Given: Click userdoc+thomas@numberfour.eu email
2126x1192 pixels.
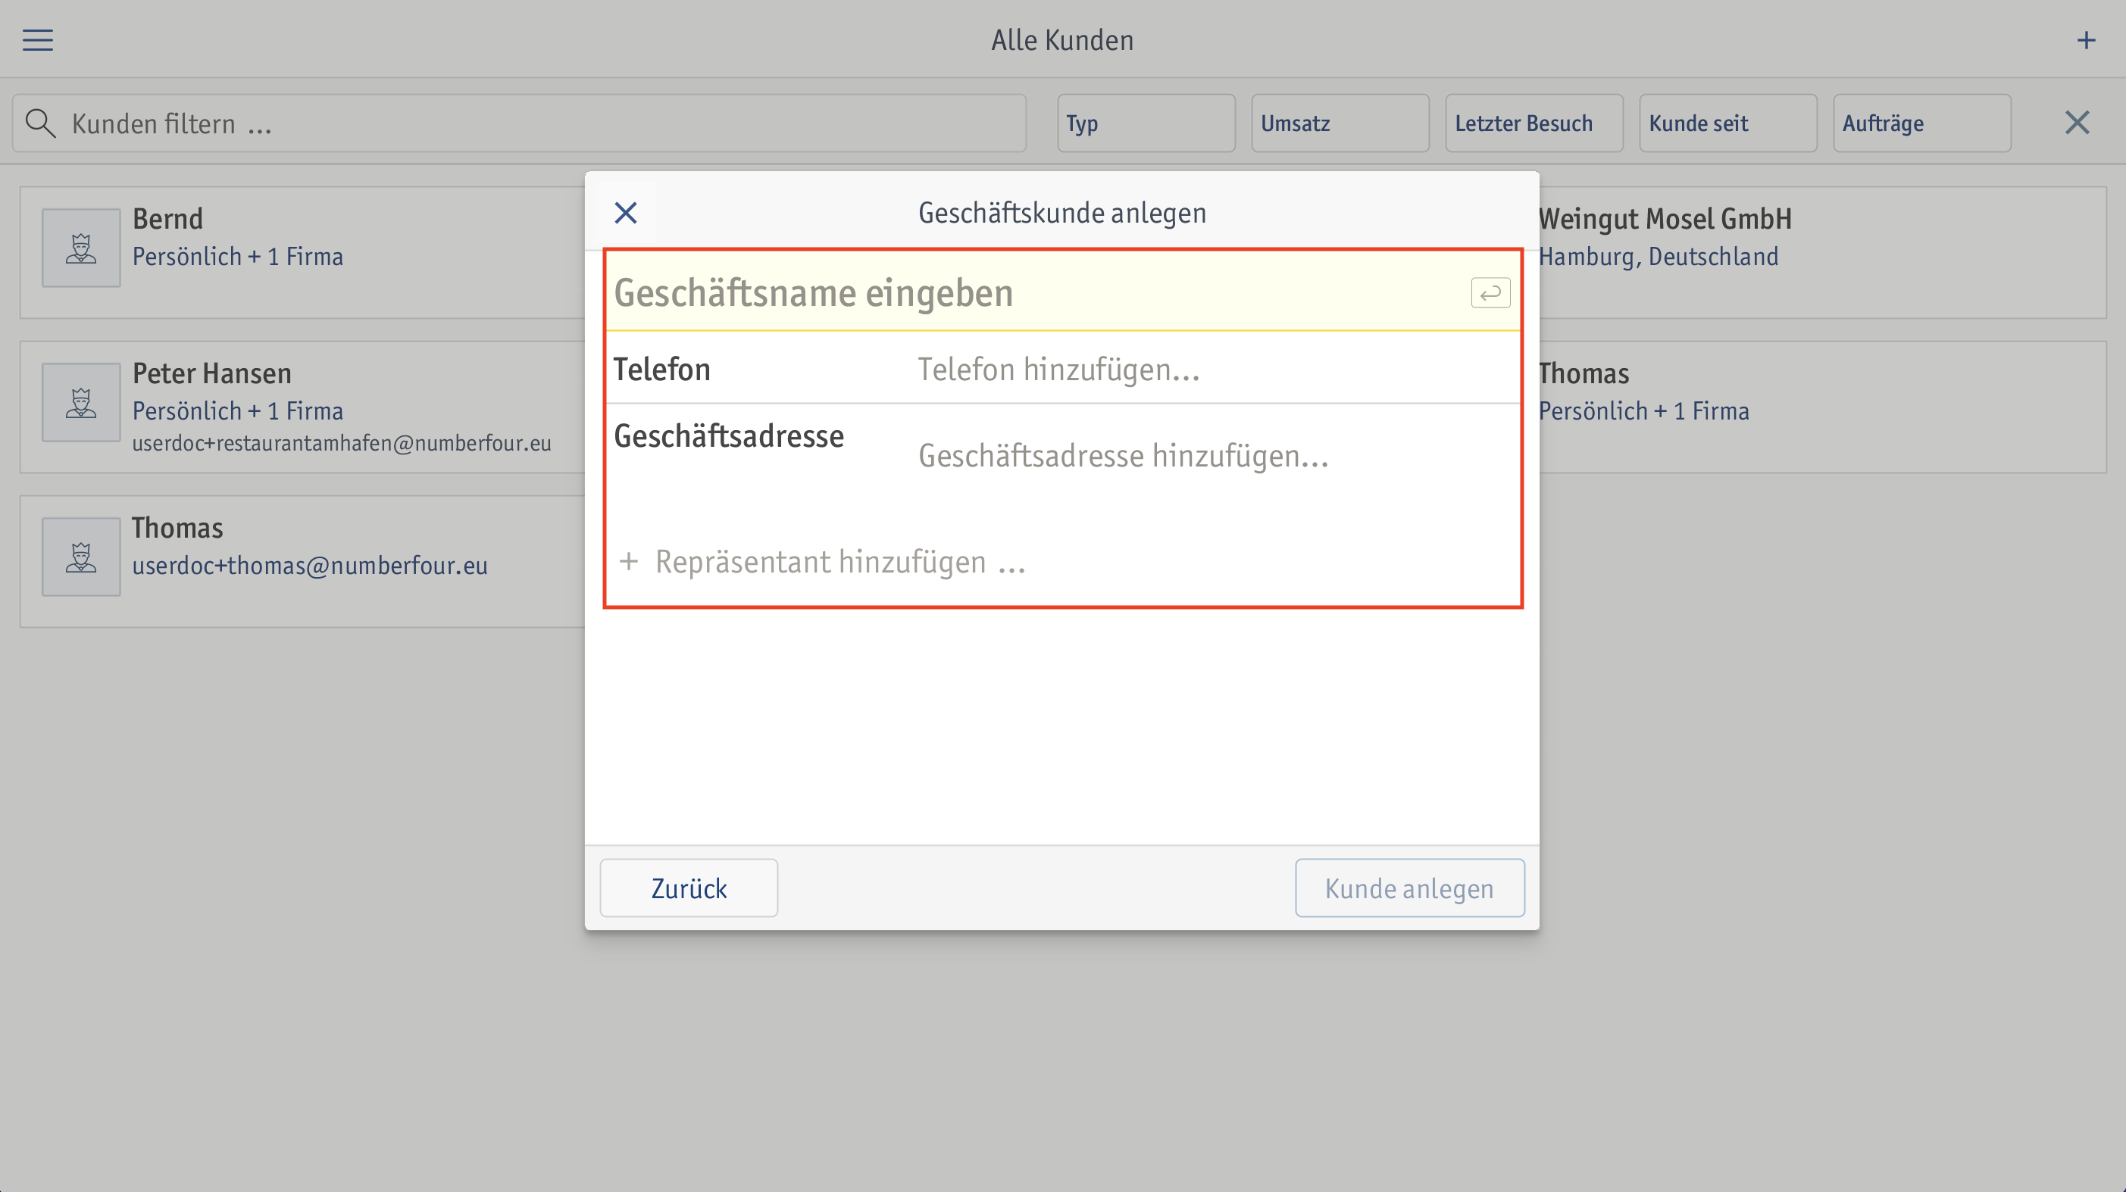Looking at the screenshot, I should (x=309, y=566).
